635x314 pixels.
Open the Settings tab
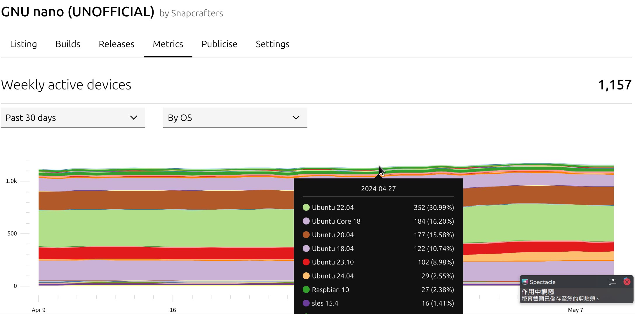coord(272,44)
